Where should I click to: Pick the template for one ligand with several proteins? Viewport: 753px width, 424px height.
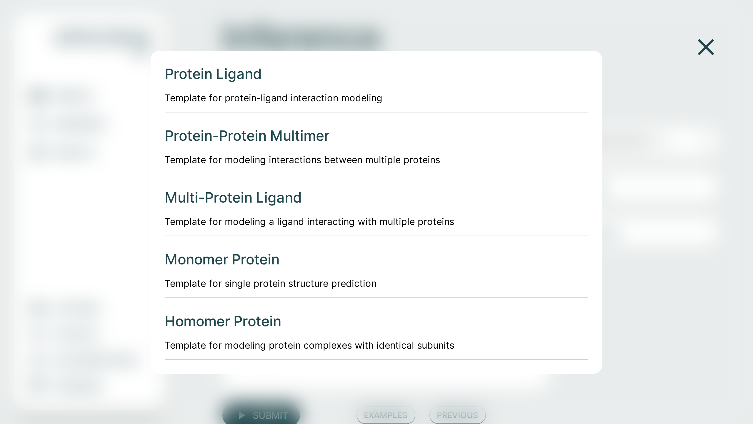(376, 205)
